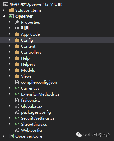Viewport: 114px width, 141px height.
Task: Click the Help folder icon
Action: pos(17,58)
